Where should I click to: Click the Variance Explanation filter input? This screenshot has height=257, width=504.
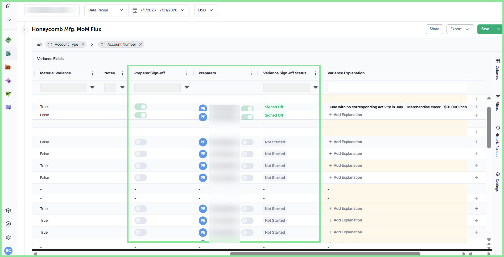pos(397,88)
